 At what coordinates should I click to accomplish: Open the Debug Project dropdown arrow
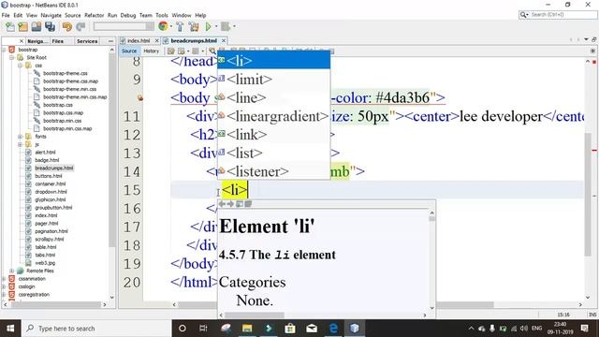click(234, 27)
